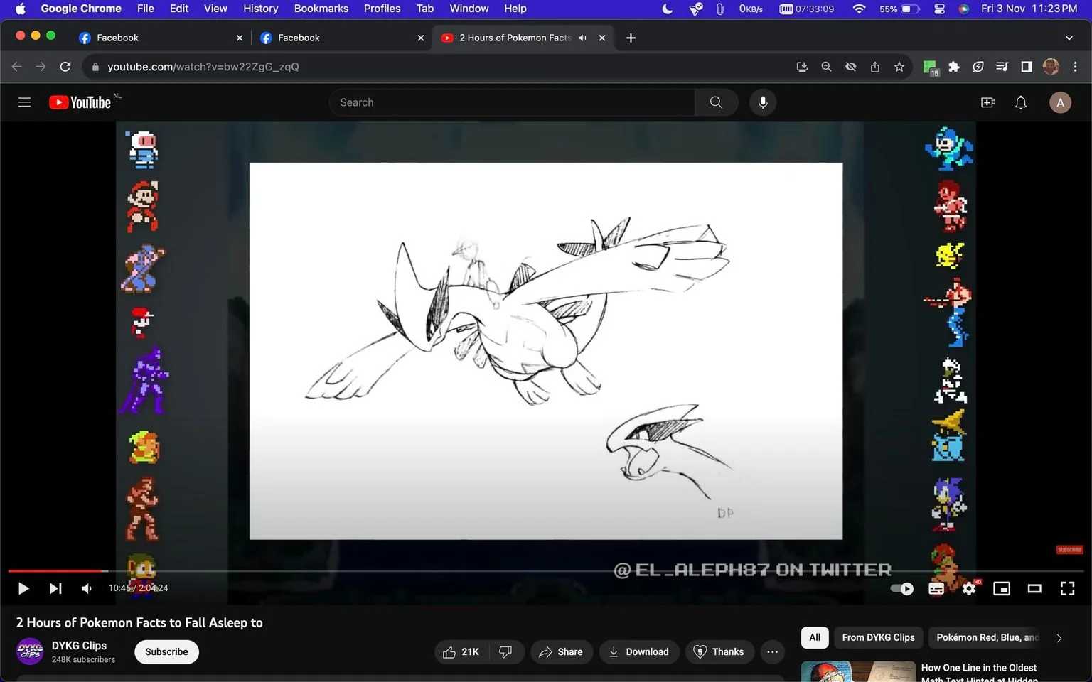
Task: Focus the YouTube search field
Action: [512, 102]
